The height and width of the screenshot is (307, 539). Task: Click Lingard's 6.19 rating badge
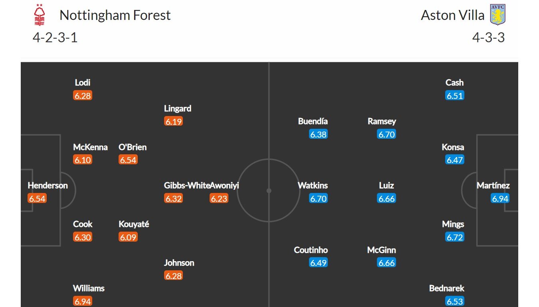click(x=174, y=121)
